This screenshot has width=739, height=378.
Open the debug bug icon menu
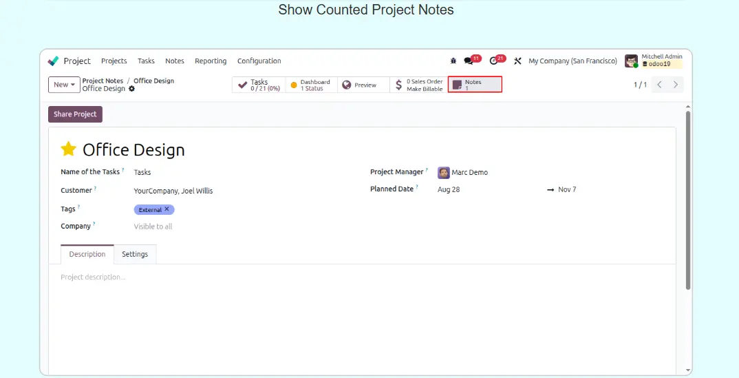click(x=453, y=61)
